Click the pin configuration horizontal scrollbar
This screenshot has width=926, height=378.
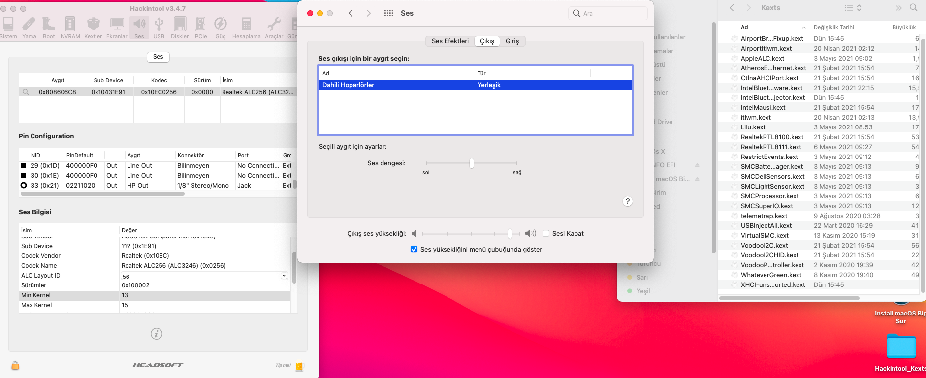click(x=102, y=194)
